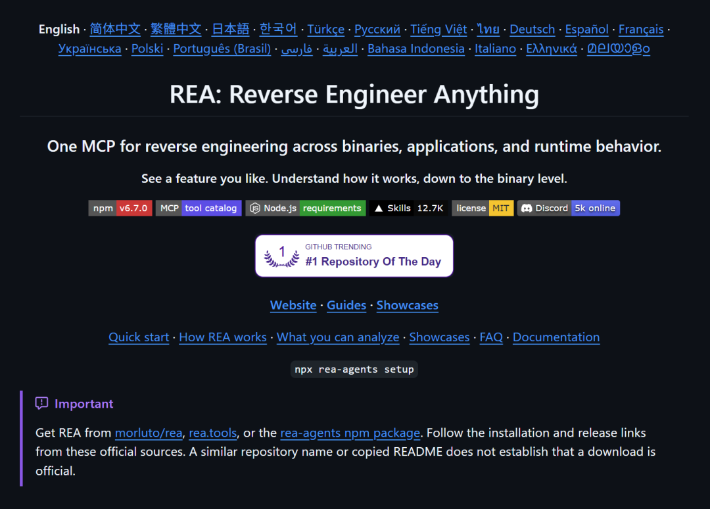Click the GitHub Trending #1 Repository badge

354,256
